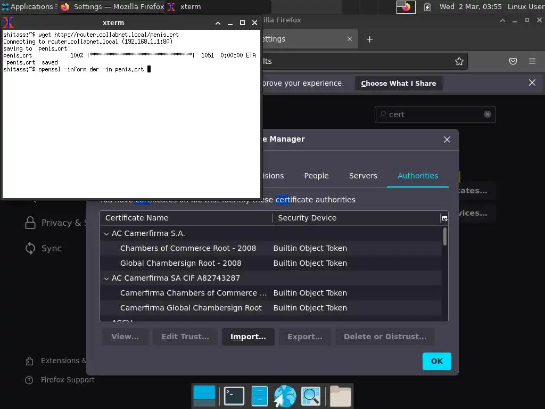545x409 pixels.
Task: Open the file manager cabinet icon in the dock
Action: point(259,396)
